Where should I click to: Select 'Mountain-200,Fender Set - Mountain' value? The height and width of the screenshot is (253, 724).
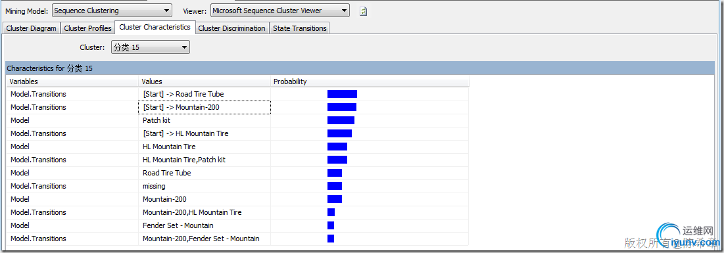[x=201, y=239]
